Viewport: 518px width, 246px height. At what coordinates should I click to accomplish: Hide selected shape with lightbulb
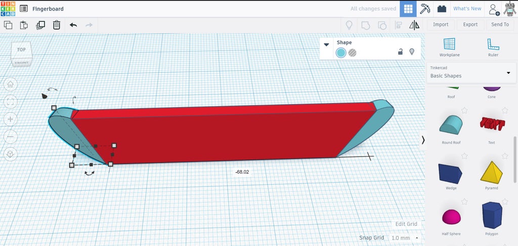click(x=412, y=52)
